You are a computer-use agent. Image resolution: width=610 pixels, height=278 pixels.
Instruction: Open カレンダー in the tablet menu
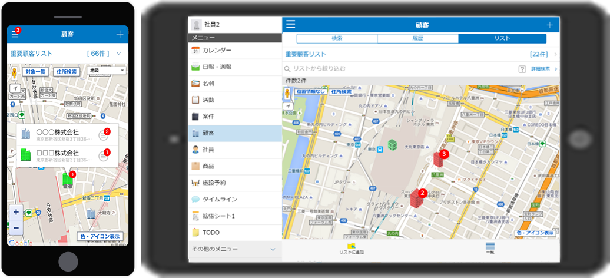point(236,51)
